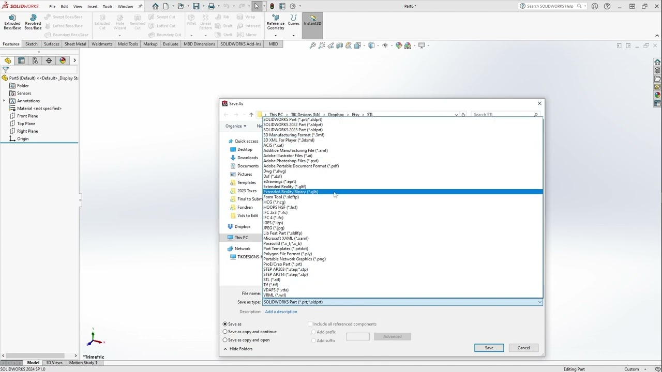The width and height of the screenshot is (662, 372).
Task: Click the Select cursor tool
Action: (257, 6)
